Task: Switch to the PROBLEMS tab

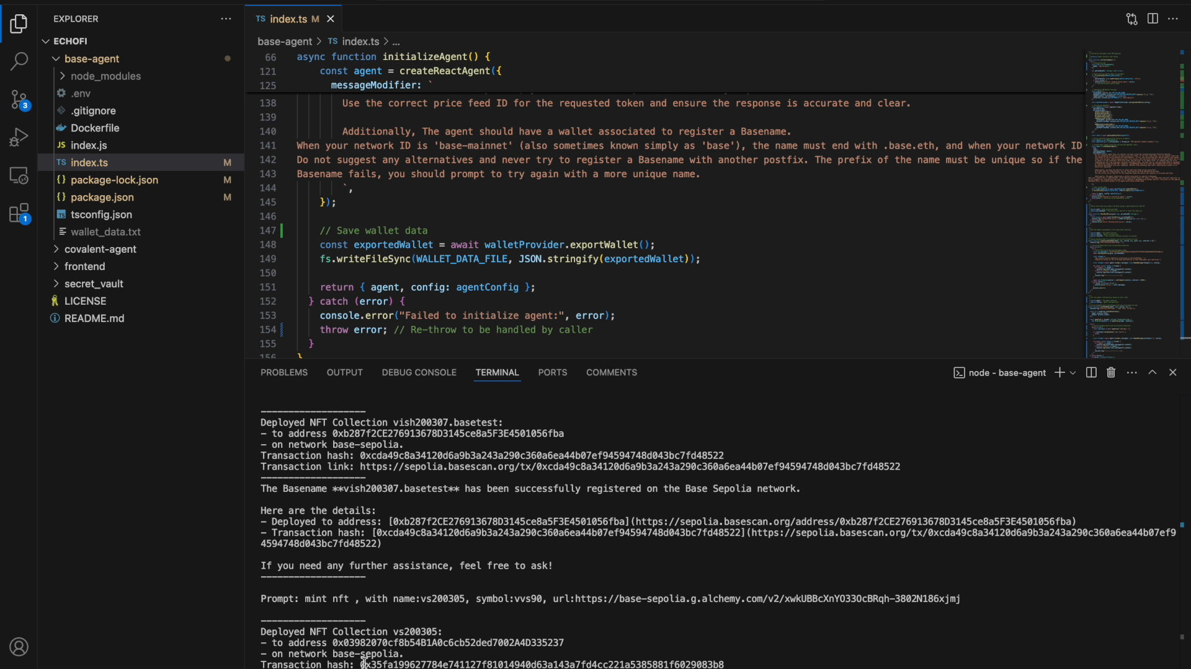Action: pyautogui.click(x=284, y=372)
